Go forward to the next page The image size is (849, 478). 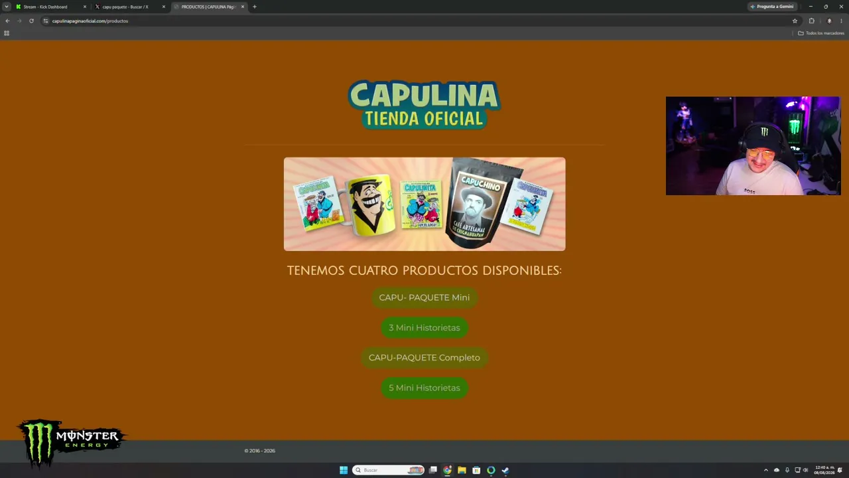pos(19,21)
